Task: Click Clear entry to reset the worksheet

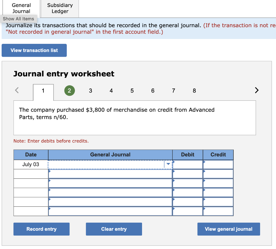Action: [x=114, y=229]
